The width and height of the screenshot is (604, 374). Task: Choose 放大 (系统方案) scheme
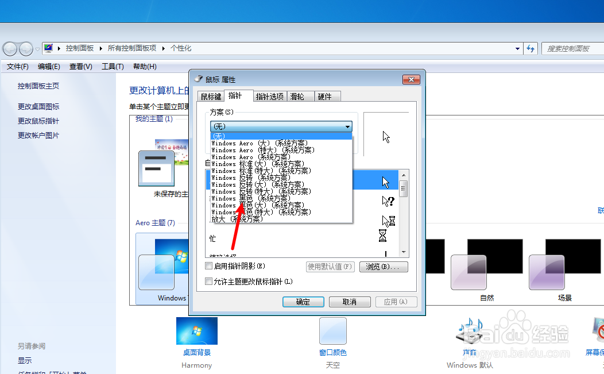point(281,219)
